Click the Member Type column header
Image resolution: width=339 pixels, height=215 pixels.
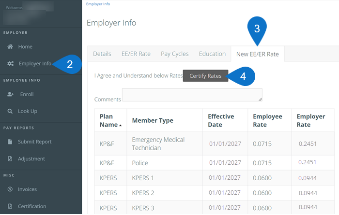click(x=152, y=121)
